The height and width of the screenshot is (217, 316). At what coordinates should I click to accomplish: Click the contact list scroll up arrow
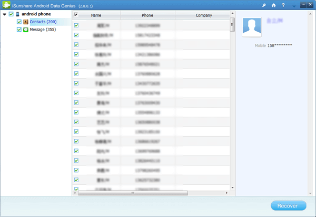[232, 13]
